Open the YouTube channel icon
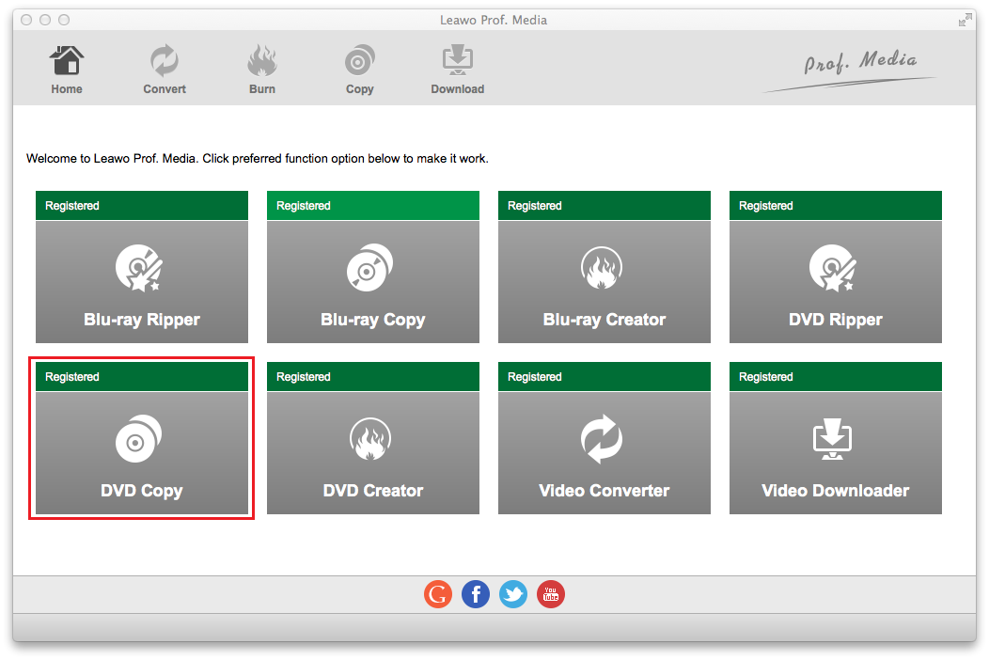This screenshot has height=660, width=989. click(551, 594)
